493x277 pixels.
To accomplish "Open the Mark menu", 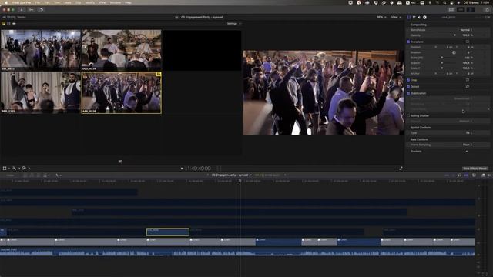I will coord(68,2).
